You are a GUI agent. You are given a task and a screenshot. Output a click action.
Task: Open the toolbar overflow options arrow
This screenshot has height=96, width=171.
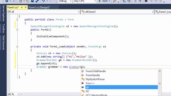click(164, 2)
